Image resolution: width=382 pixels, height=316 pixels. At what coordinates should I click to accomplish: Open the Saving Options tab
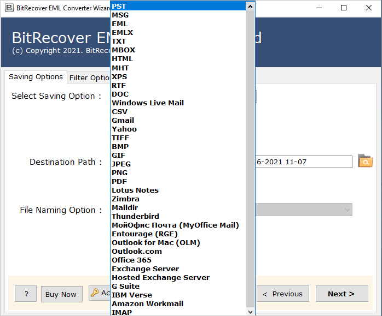(x=36, y=77)
